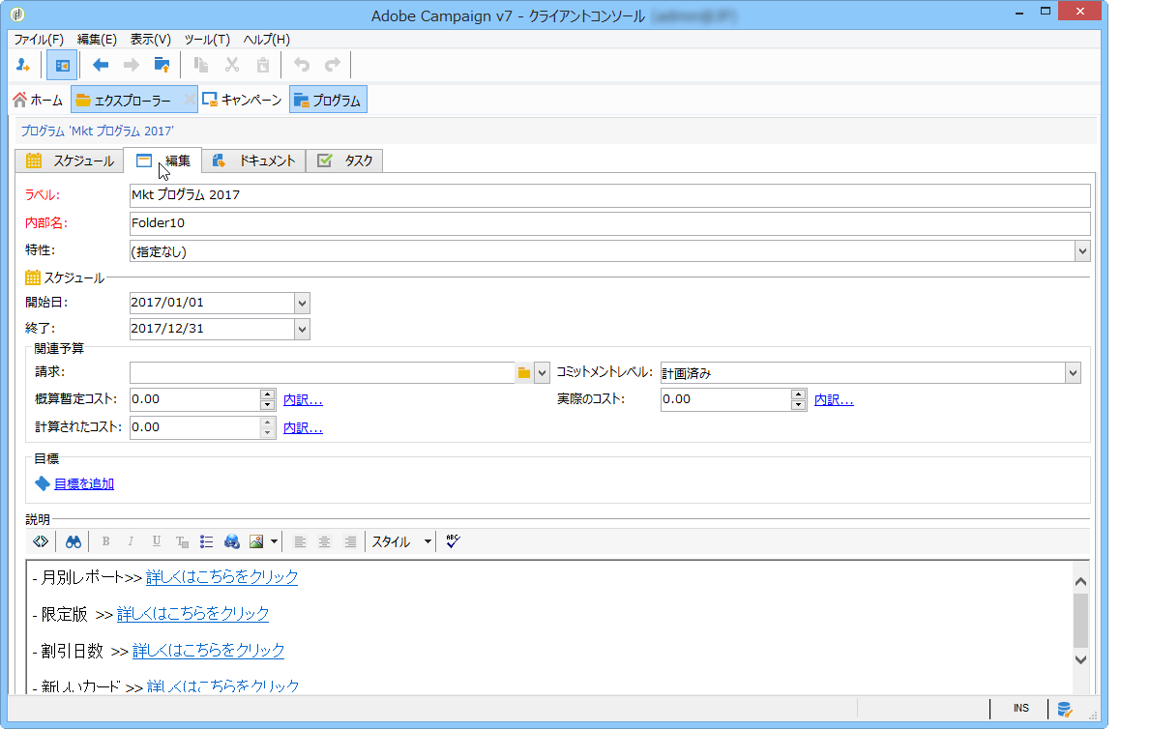Screen dimensions: 1150x729
Task: Center text in the description editor
Action: [x=324, y=542]
